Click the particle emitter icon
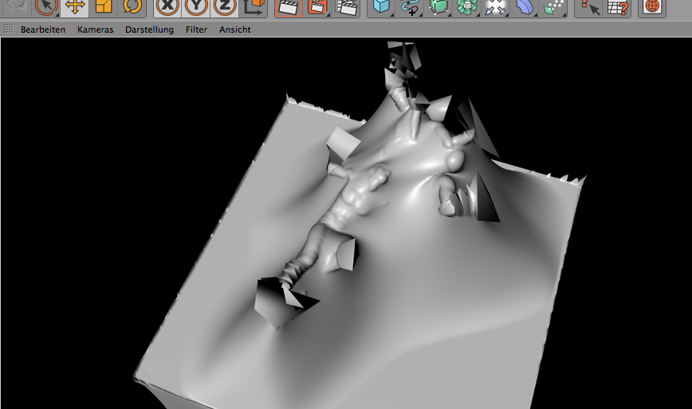The image size is (692, 409). [553, 6]
